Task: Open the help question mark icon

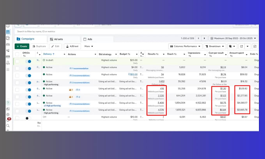Action: point(8,103)
